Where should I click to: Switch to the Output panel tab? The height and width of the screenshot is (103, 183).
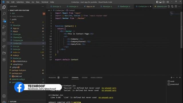(65, 78)
